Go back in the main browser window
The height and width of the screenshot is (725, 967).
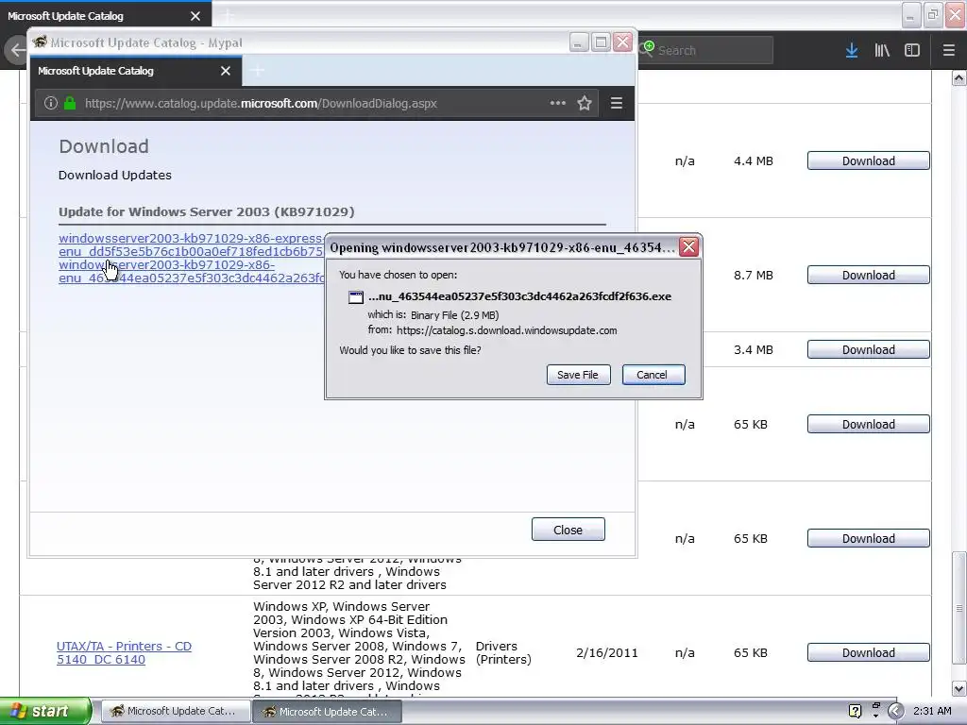point(17,50)
